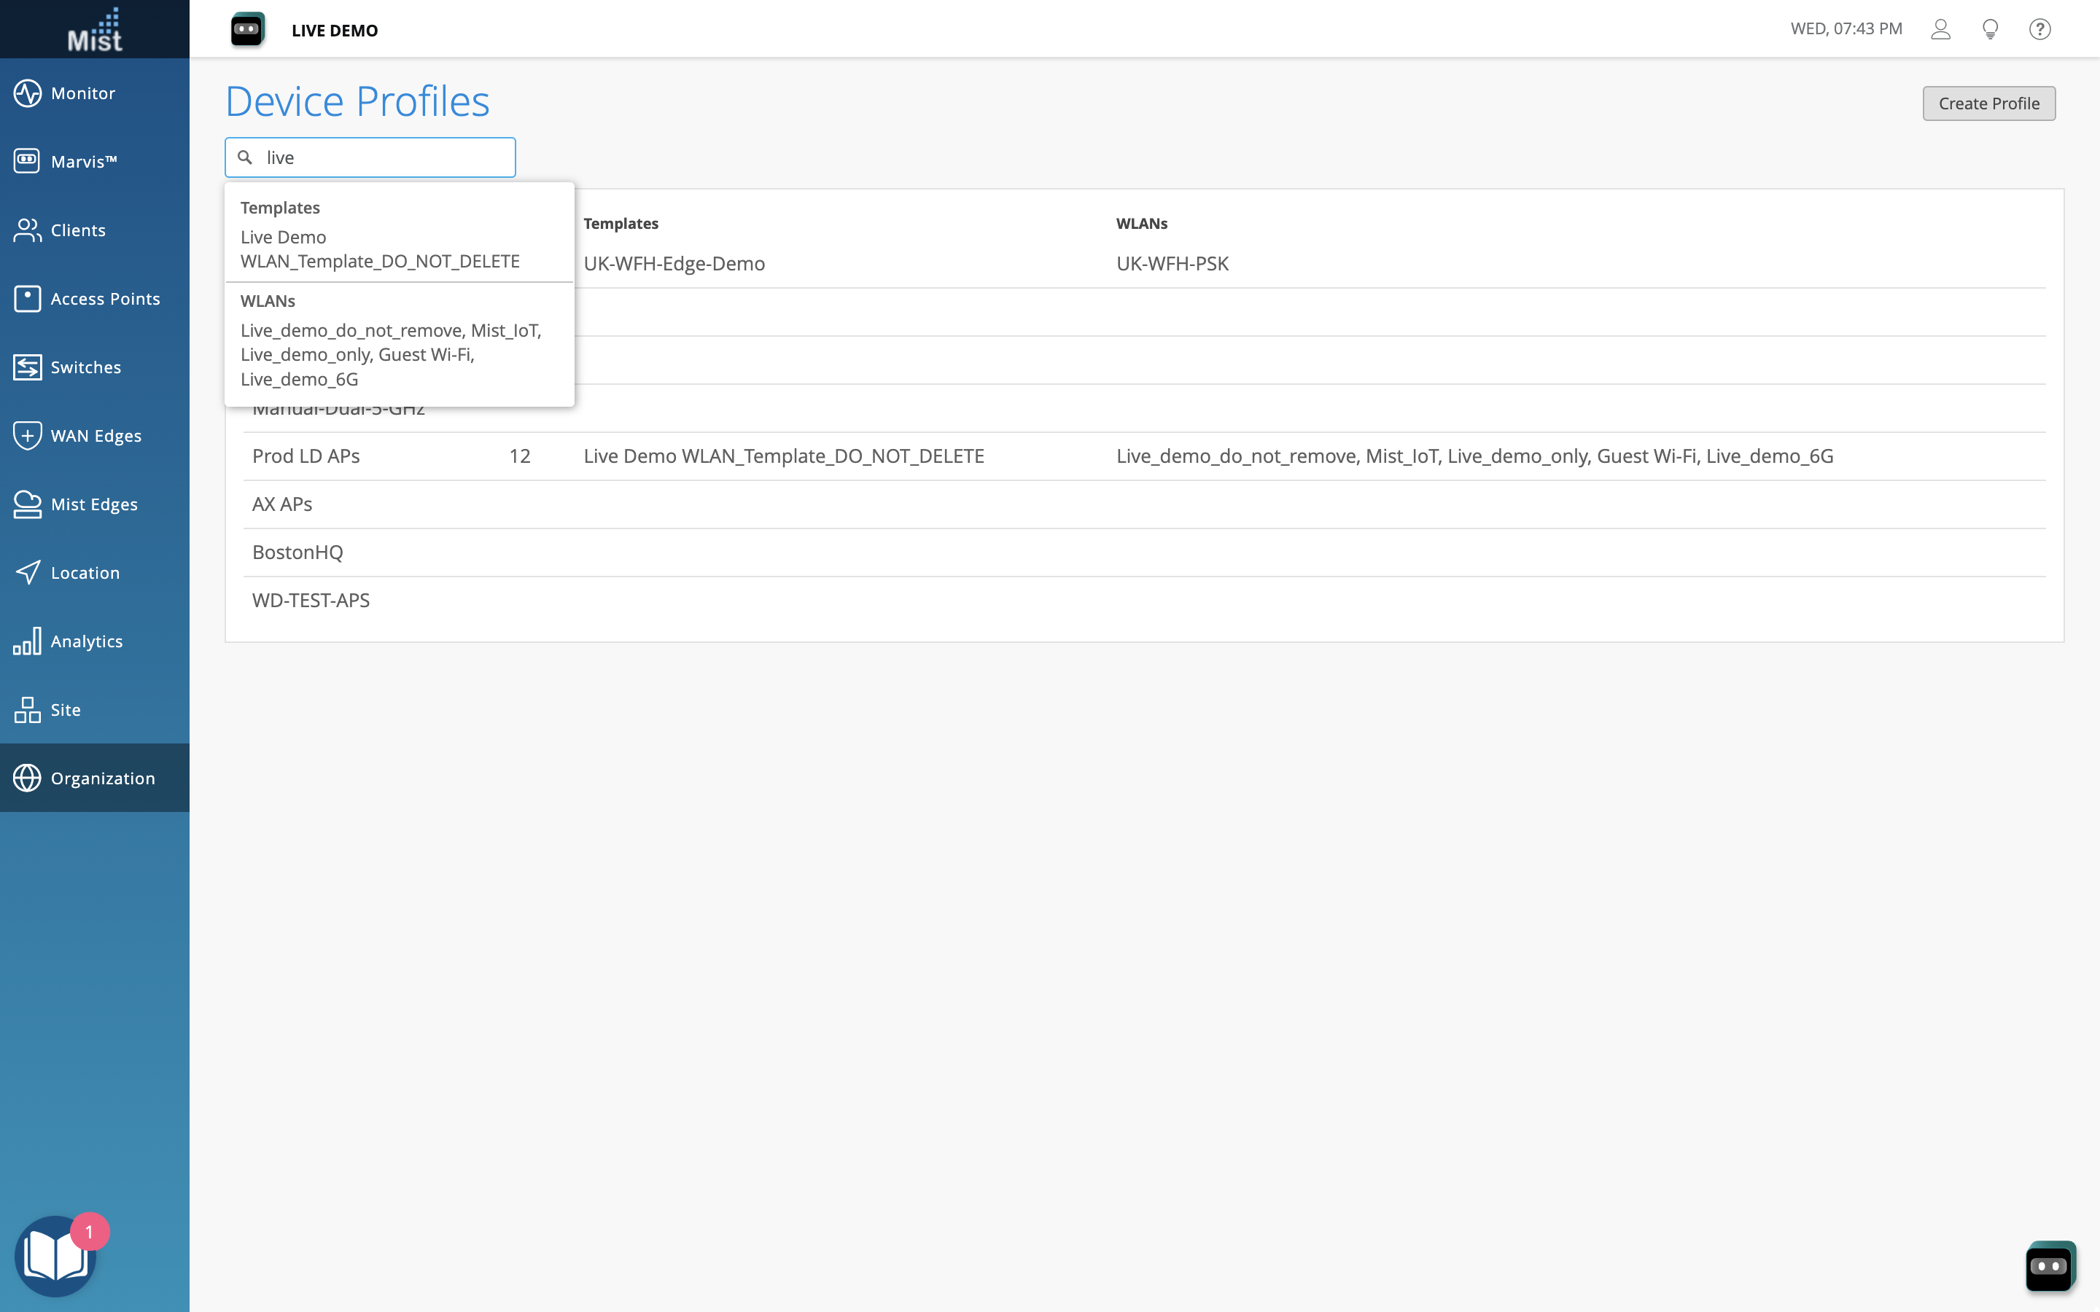The height and width of the screenshot is (1312, 2100).
Task: Click the Create Profile button
Action: pyautogui.click(x=1988, y=104)
